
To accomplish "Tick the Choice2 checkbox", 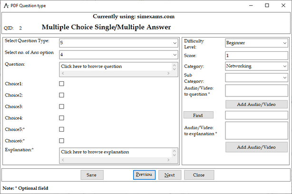I will tap(61, 95).
